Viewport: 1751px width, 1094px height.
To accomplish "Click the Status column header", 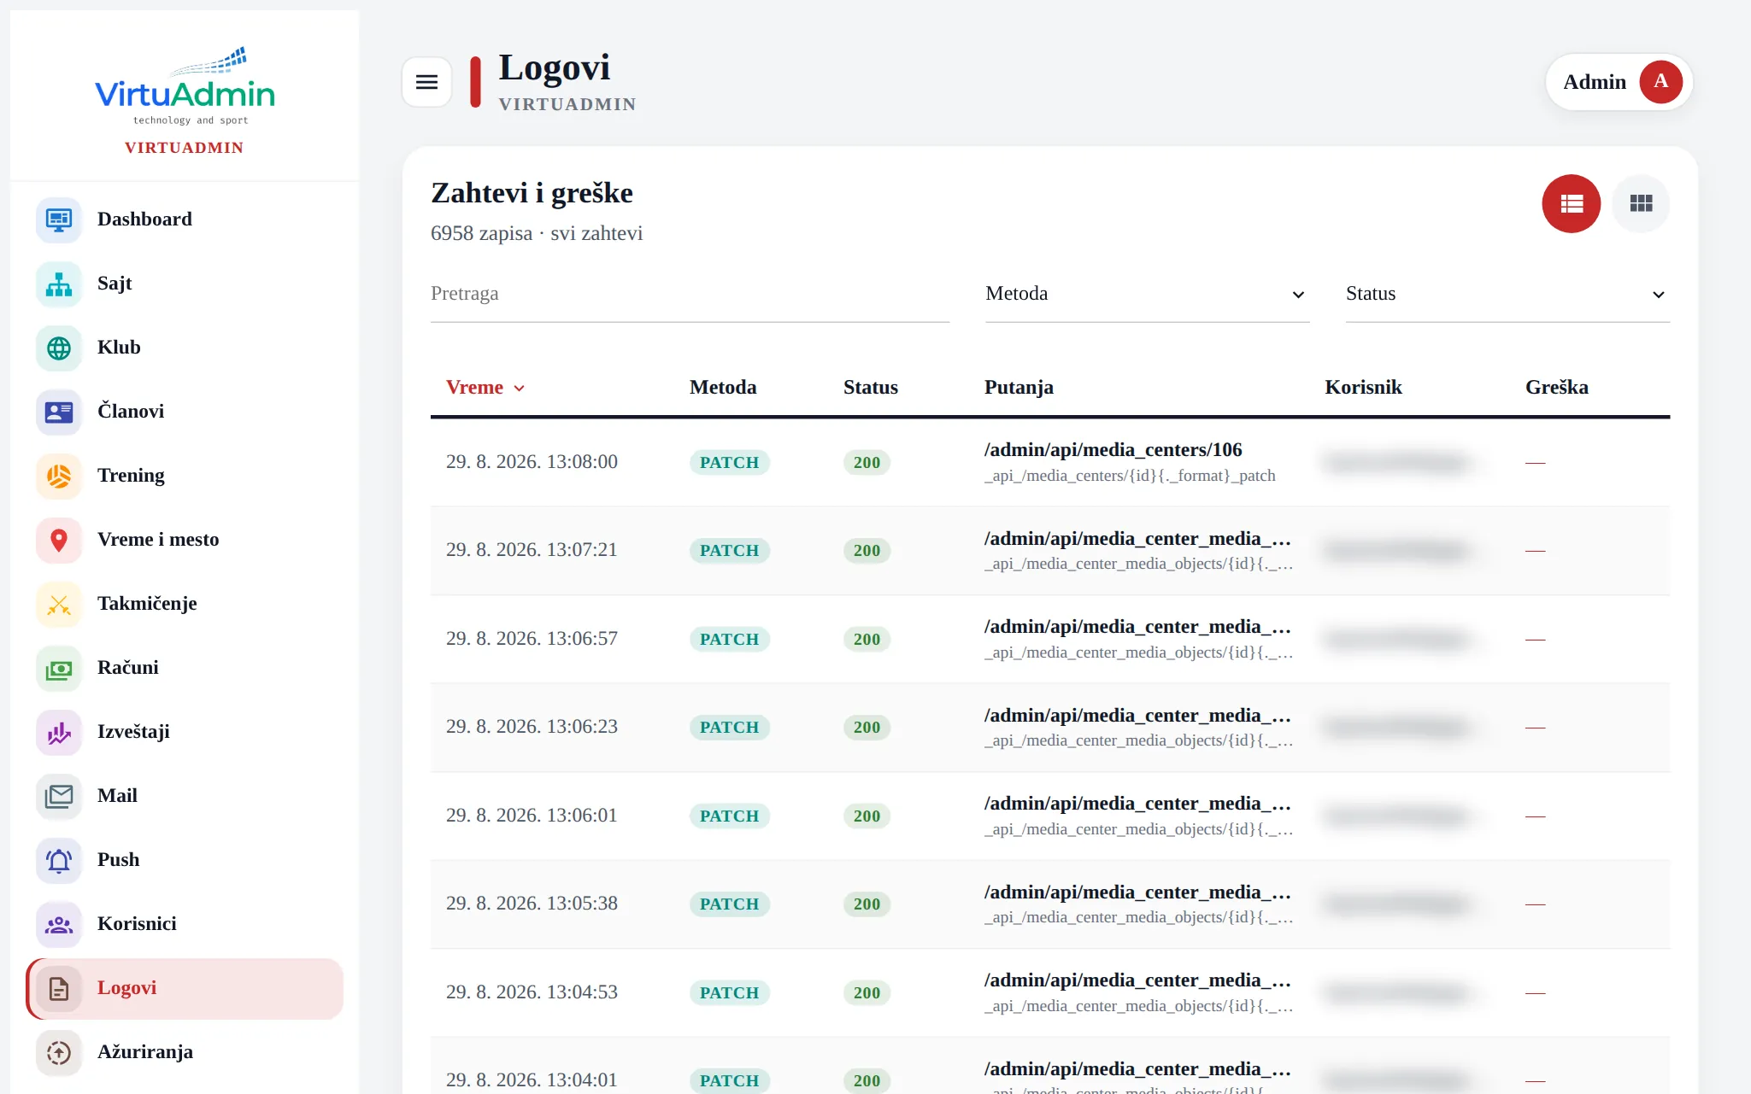I will point(871,388).
